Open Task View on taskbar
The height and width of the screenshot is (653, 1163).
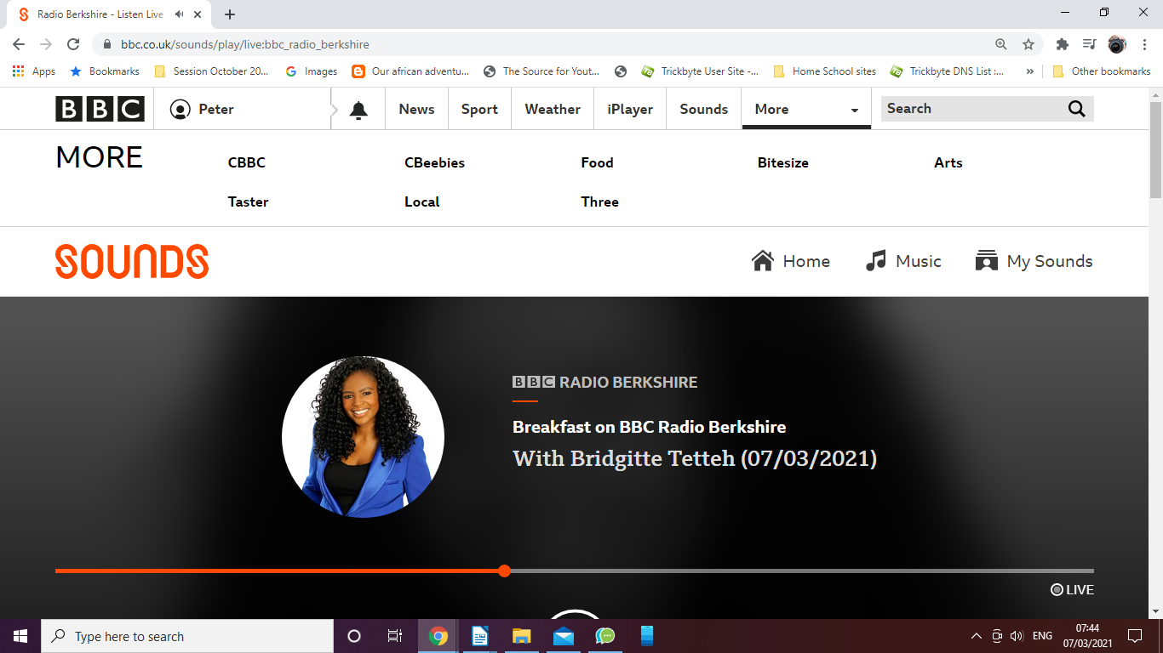coord(395,636)
